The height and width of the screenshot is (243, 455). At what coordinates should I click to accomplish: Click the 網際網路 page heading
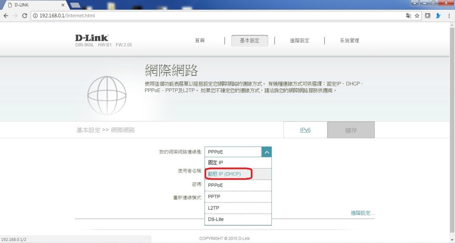pyautogui.click(x=172, y=71)
